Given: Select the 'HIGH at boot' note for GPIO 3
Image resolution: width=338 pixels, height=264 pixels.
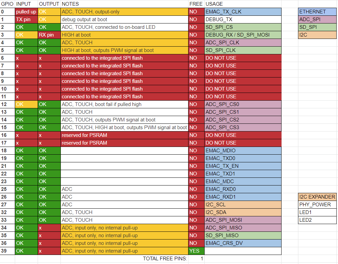Looking at the screenshot, I should click(124, 35).
